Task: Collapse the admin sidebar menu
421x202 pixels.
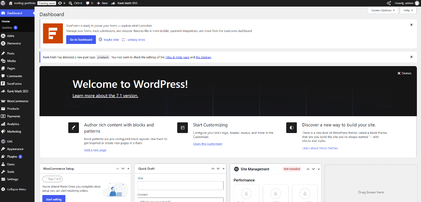Action: pyautogui.click(x=17, y=189)
